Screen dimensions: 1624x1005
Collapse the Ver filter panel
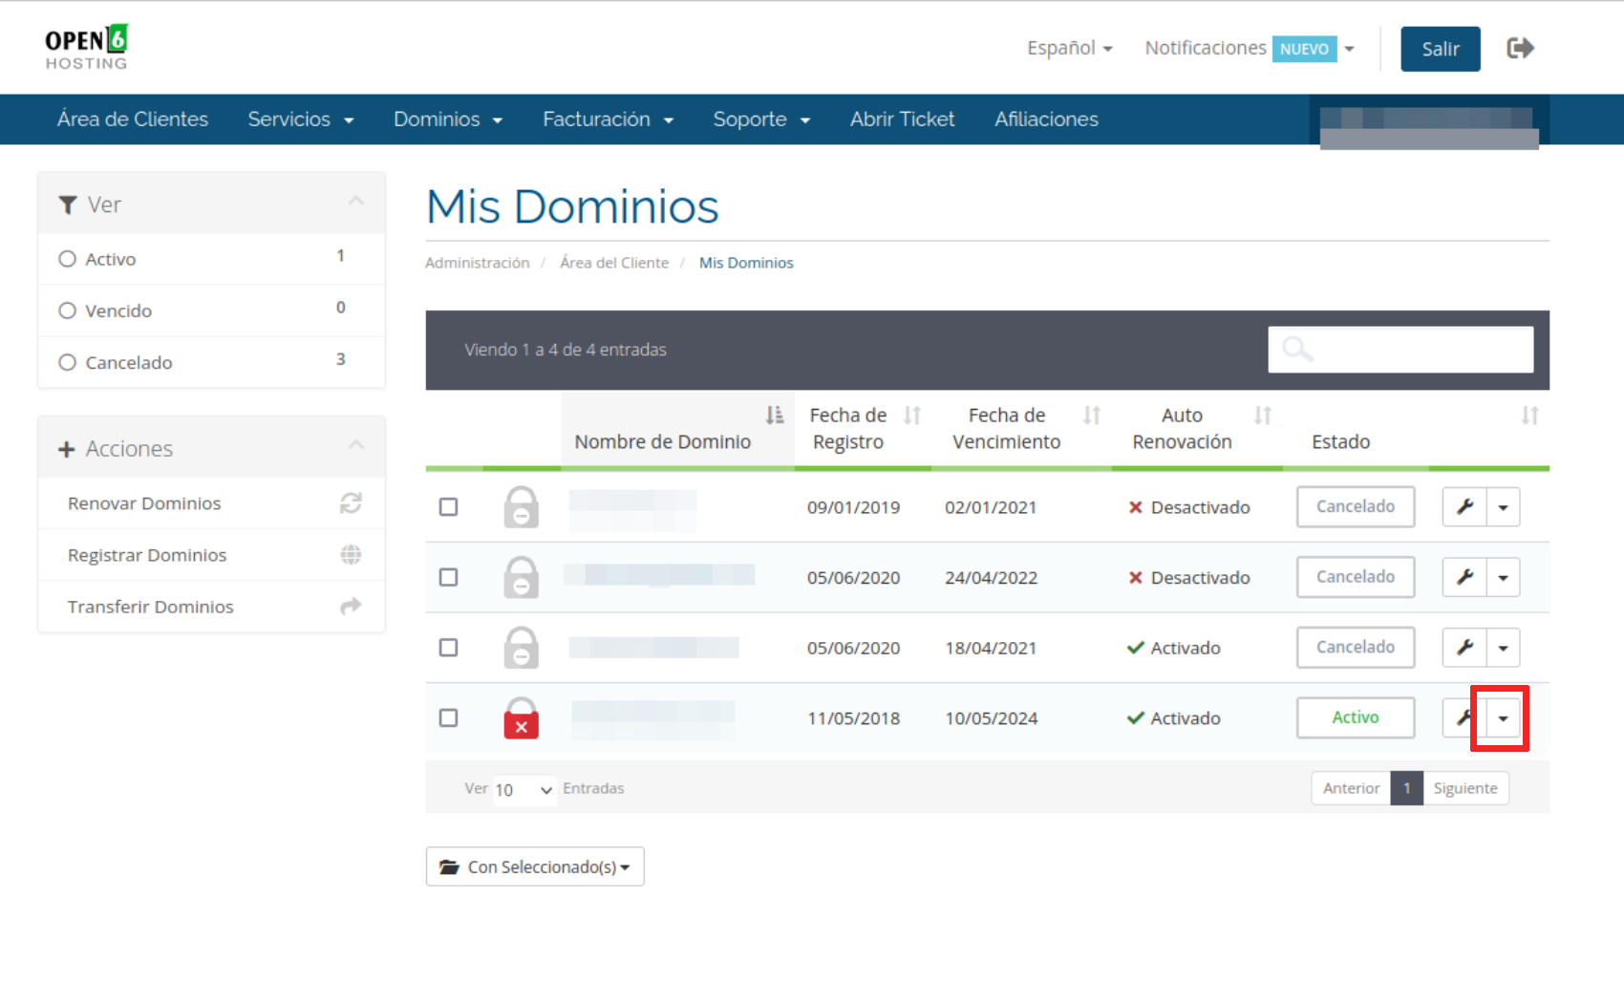[x=356, y=201]
